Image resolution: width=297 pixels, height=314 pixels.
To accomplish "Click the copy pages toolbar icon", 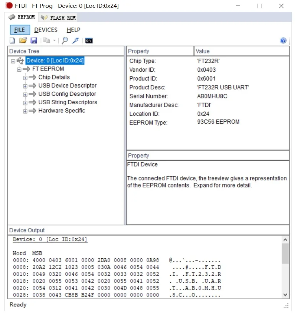I will click(46, 40).
